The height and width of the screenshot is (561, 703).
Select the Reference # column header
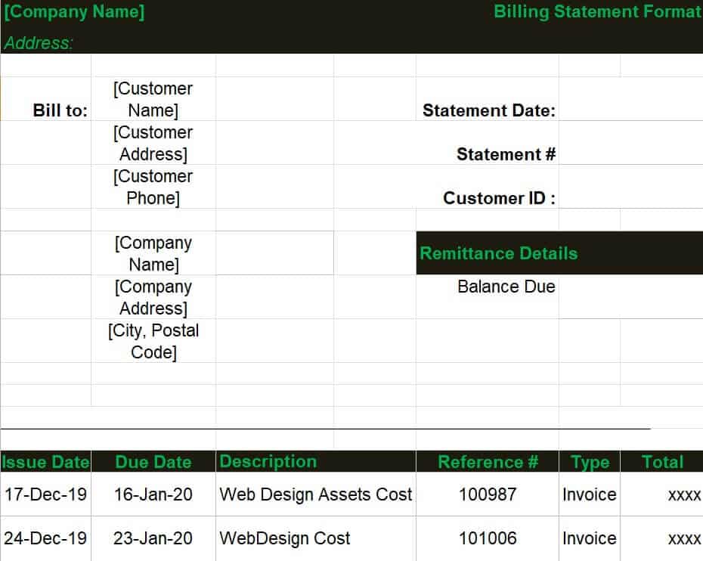tap(488, 462)
